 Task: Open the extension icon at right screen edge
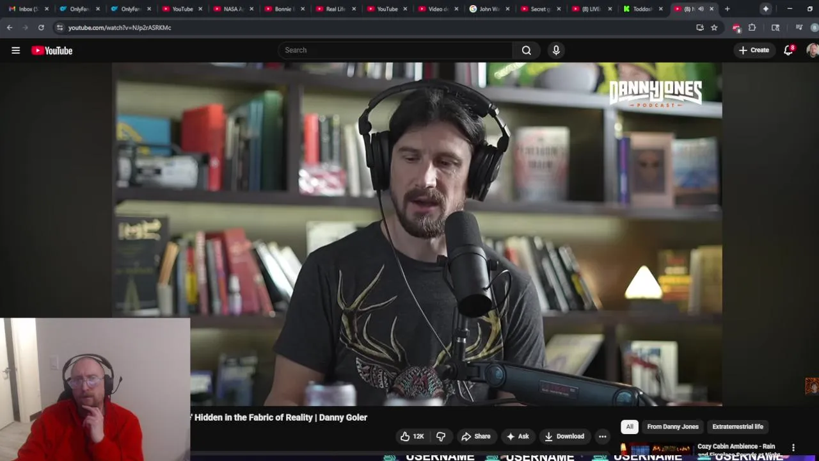812,385
